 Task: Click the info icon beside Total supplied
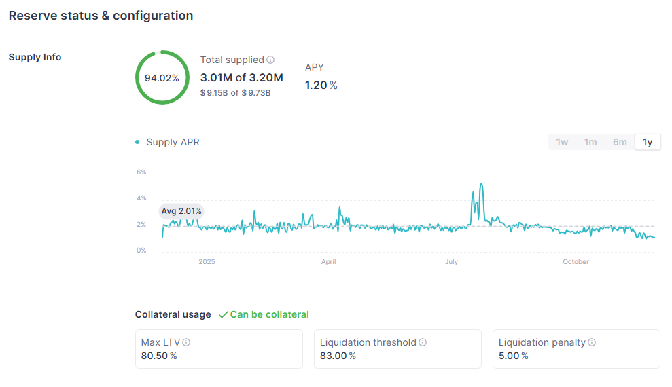click(x=270, y=60)
